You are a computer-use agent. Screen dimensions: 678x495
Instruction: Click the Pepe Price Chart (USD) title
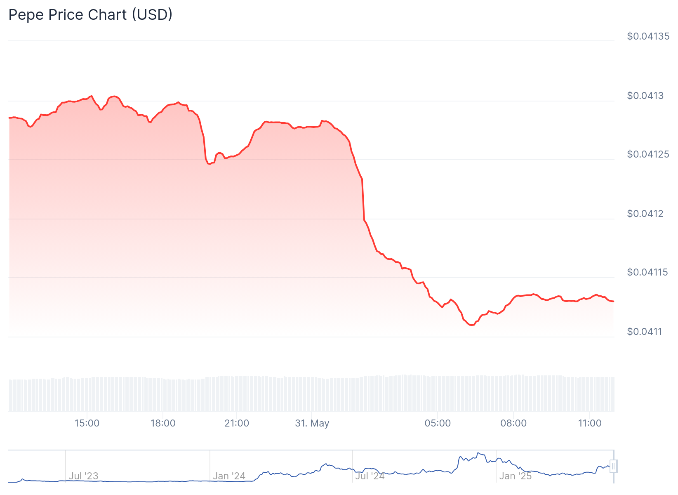(90, 15)
